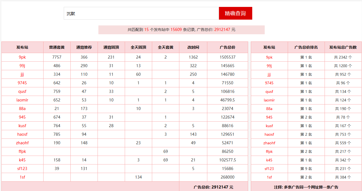This screenshot has height=191, width=362.
Task: Go to the kusf link in the left pricing table
Action: [22, 126]
